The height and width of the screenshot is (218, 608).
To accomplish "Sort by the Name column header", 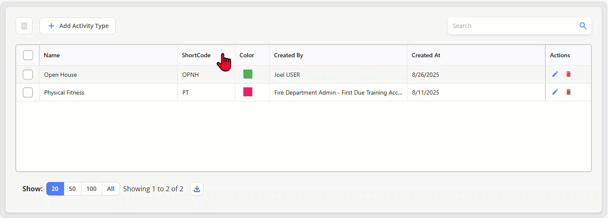I will point(52,55).
